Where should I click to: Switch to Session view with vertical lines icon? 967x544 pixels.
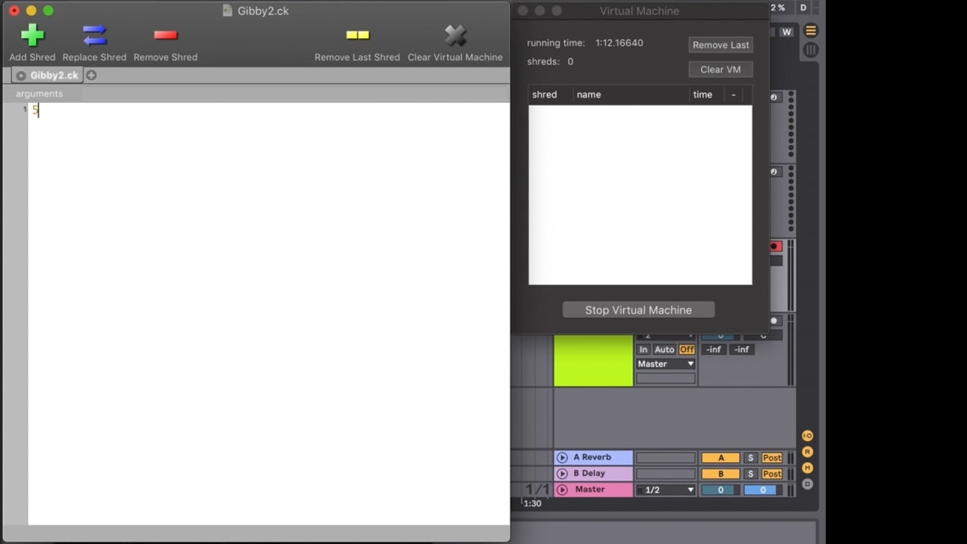811,50
